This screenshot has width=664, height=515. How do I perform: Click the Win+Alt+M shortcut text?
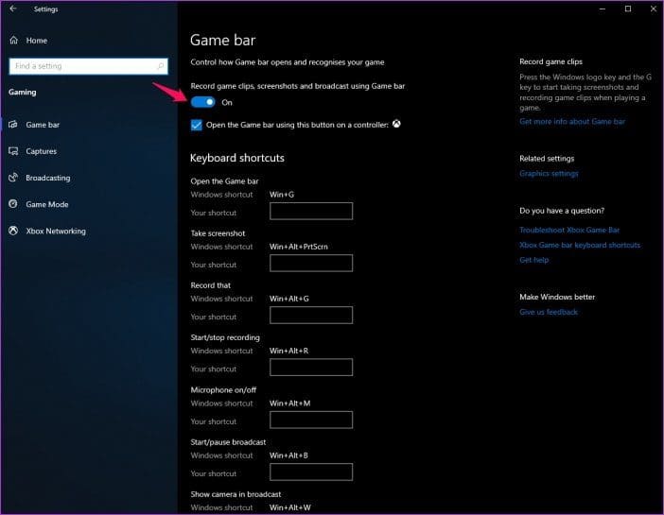[289, 403]
